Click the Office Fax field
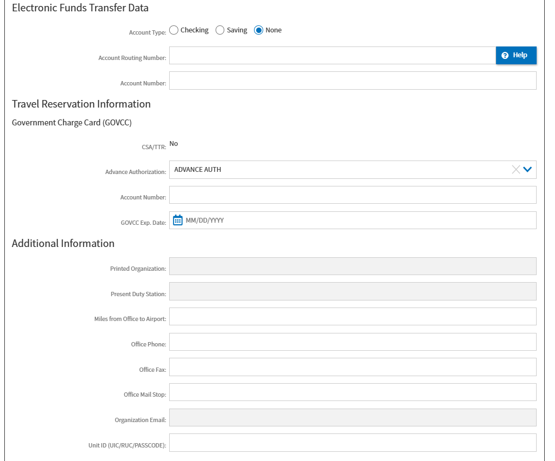The width and height of the screenshot is (555, 461). 352,367
